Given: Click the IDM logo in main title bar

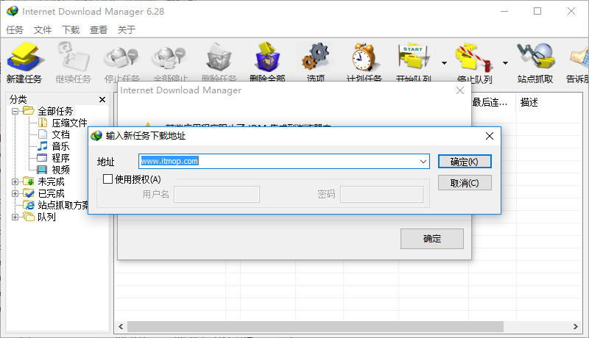Looking at the screenshot, I should pos(13,11).
